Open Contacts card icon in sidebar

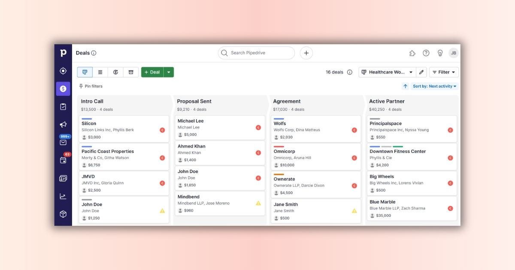coord(63,178)
